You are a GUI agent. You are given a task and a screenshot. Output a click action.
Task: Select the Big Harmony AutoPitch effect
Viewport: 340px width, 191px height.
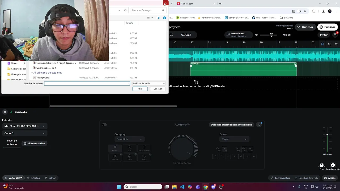tap(144, 148)
